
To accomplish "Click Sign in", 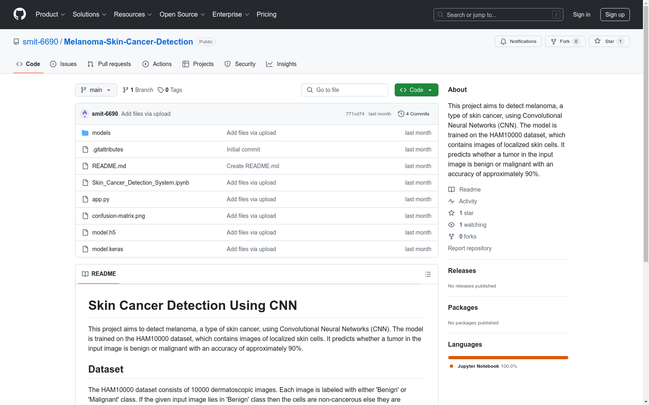I will (x=581, y=15).
